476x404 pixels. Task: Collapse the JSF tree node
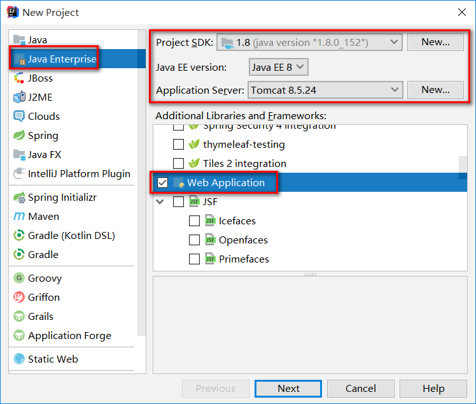(x=160, y=201)
